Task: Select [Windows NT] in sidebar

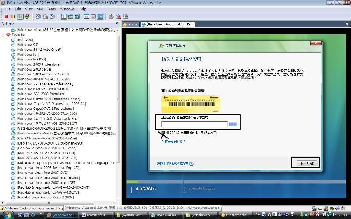Action: coord(28,54)
